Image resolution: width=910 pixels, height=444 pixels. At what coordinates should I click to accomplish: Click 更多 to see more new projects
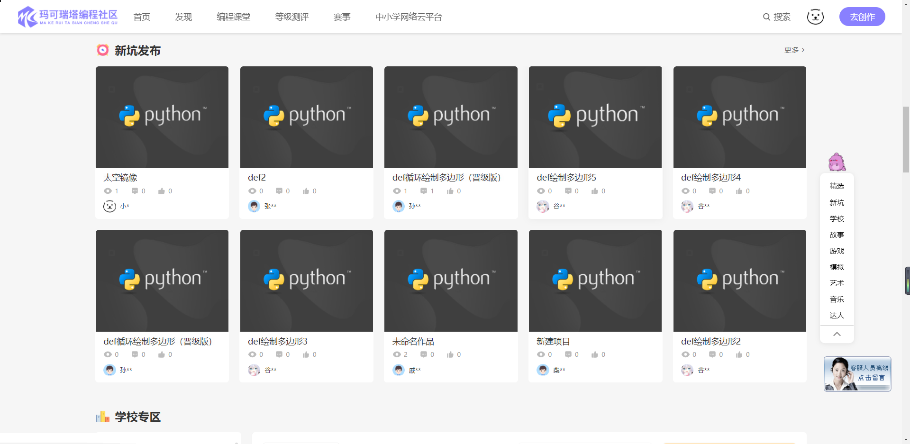pos(794,50)
